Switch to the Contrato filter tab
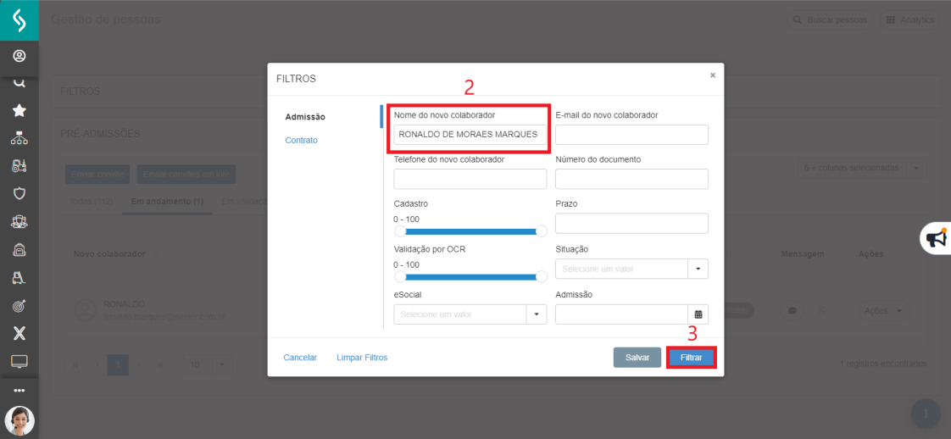The width and height of the screenshot is (951, 439). pos(301,140)
